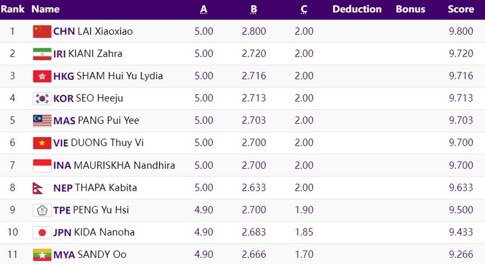Click the Score column header

coord(461,9)
